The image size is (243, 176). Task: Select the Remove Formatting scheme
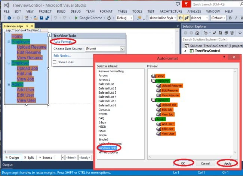[111, 71]
